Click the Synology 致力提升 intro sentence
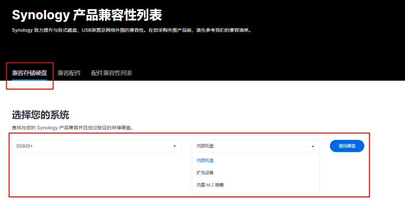The width and height of the screenshot is (405, 204). point(131,30)
